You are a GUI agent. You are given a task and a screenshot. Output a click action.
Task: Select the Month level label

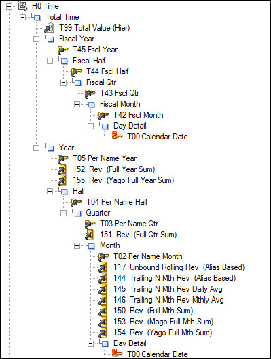pyautogui.click(x=110, y=245)
